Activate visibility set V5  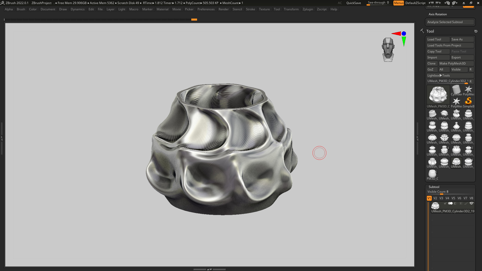[453, 198]
